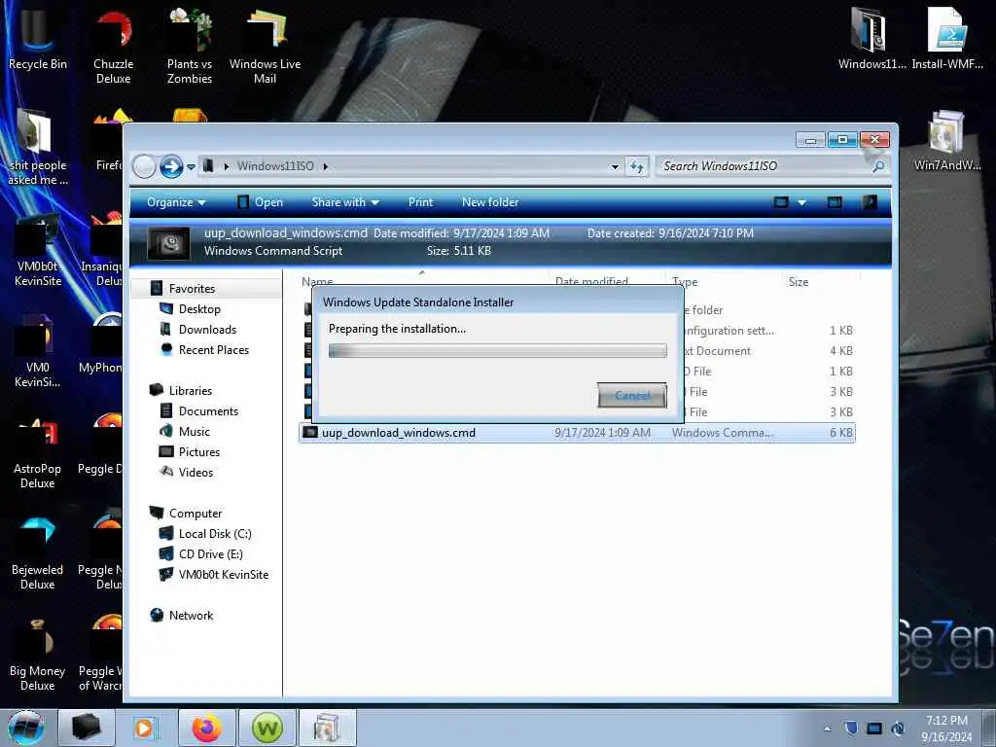Open Firefox from the taskbar

tap(207, 728)
